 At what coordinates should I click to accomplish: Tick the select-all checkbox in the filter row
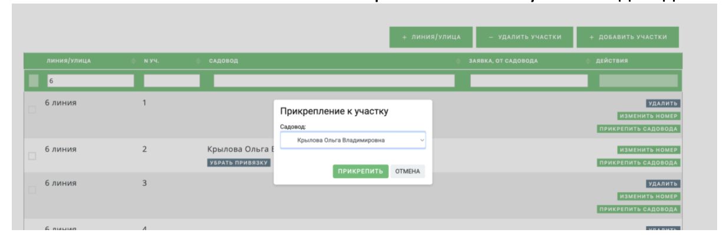pyautogui.click(x=34, y=81)
